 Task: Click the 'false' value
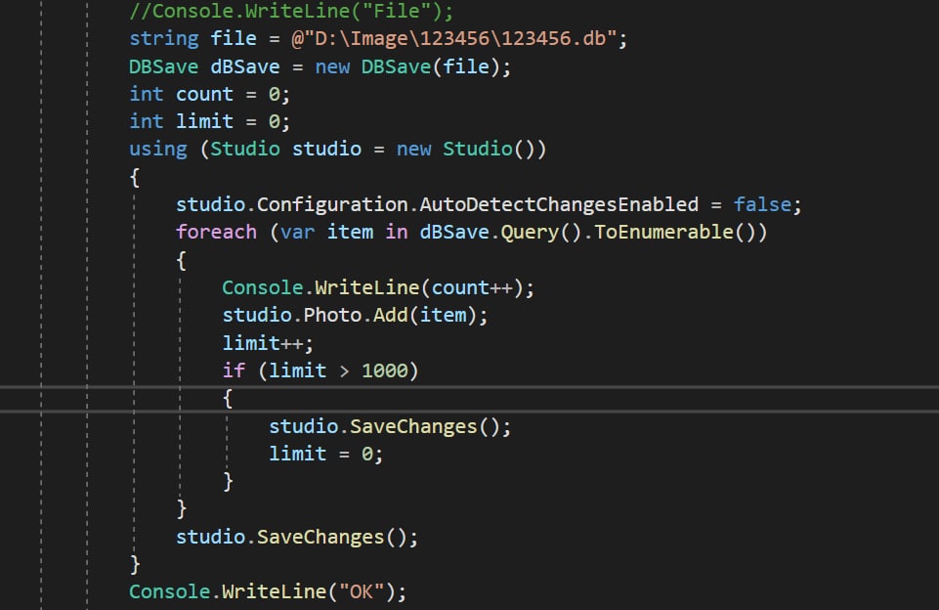coord(762,204)
